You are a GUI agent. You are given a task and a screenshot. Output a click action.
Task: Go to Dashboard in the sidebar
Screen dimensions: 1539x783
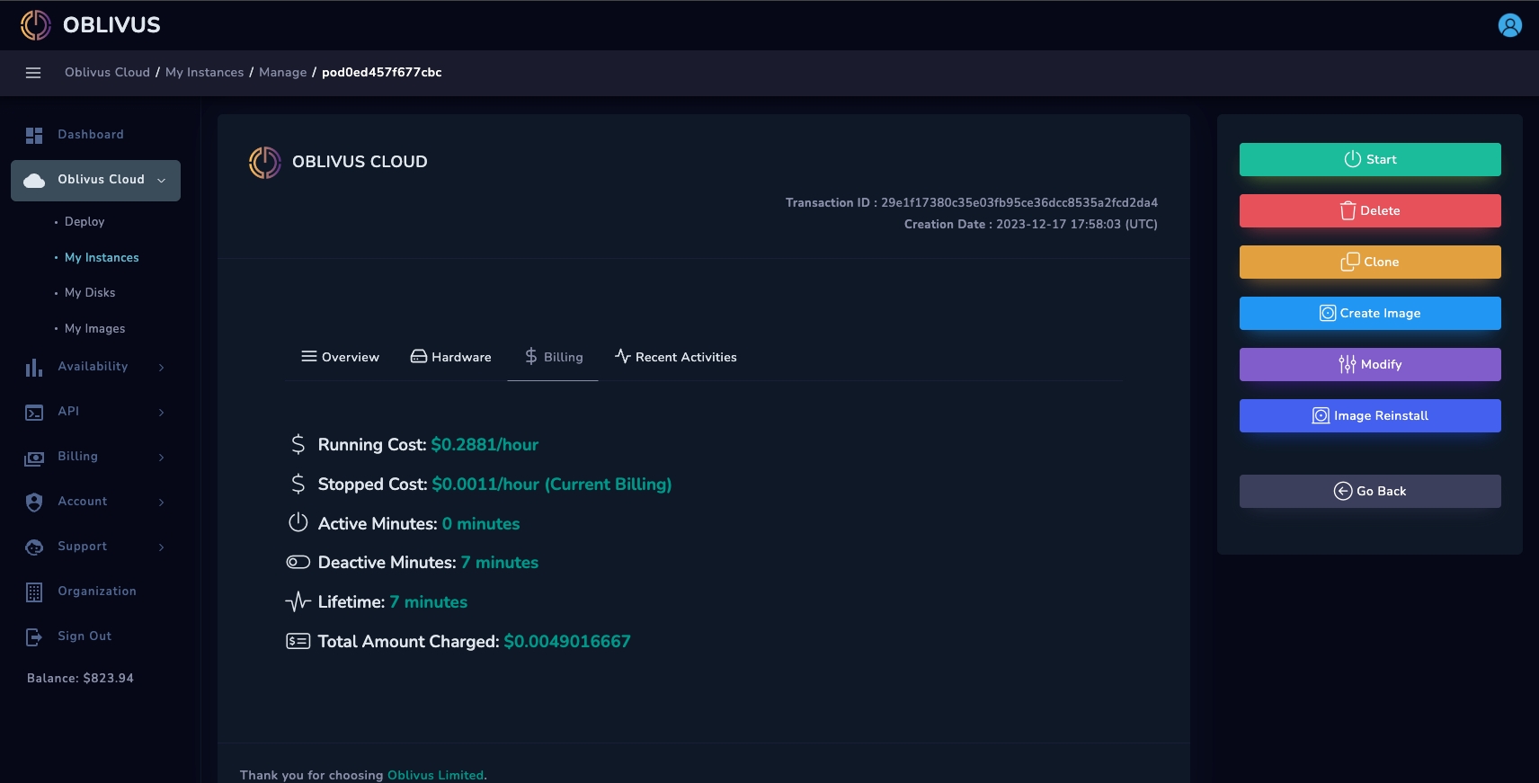pyautogui.click(x=91, y=135)
